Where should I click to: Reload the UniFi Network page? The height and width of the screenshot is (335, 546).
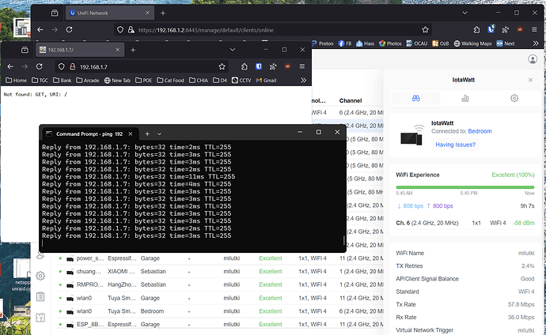pos(70,30)
